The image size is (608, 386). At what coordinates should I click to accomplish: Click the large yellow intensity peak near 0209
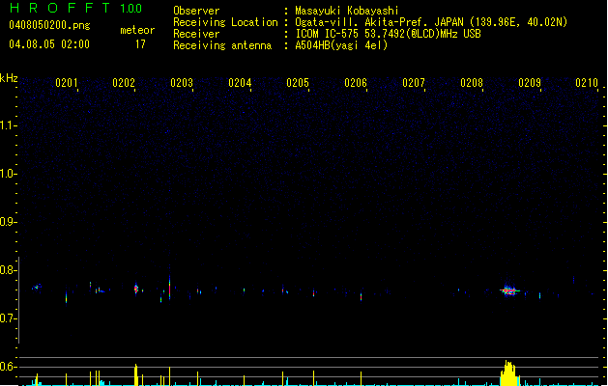(x=509, y=373)
